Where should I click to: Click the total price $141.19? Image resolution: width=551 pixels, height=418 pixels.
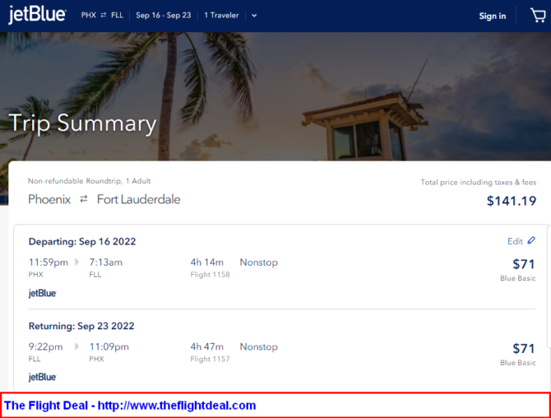pyautogui.click(x=512, y=201)
